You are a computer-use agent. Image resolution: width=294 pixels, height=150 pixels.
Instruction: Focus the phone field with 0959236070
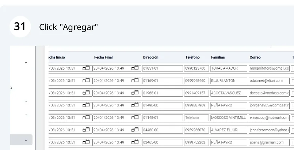pos(196,130)
